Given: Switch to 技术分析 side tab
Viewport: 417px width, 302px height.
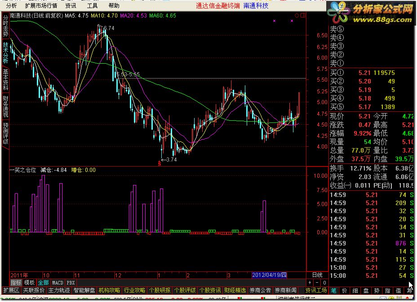Looking at the screenshot, I should pos(5,53).
